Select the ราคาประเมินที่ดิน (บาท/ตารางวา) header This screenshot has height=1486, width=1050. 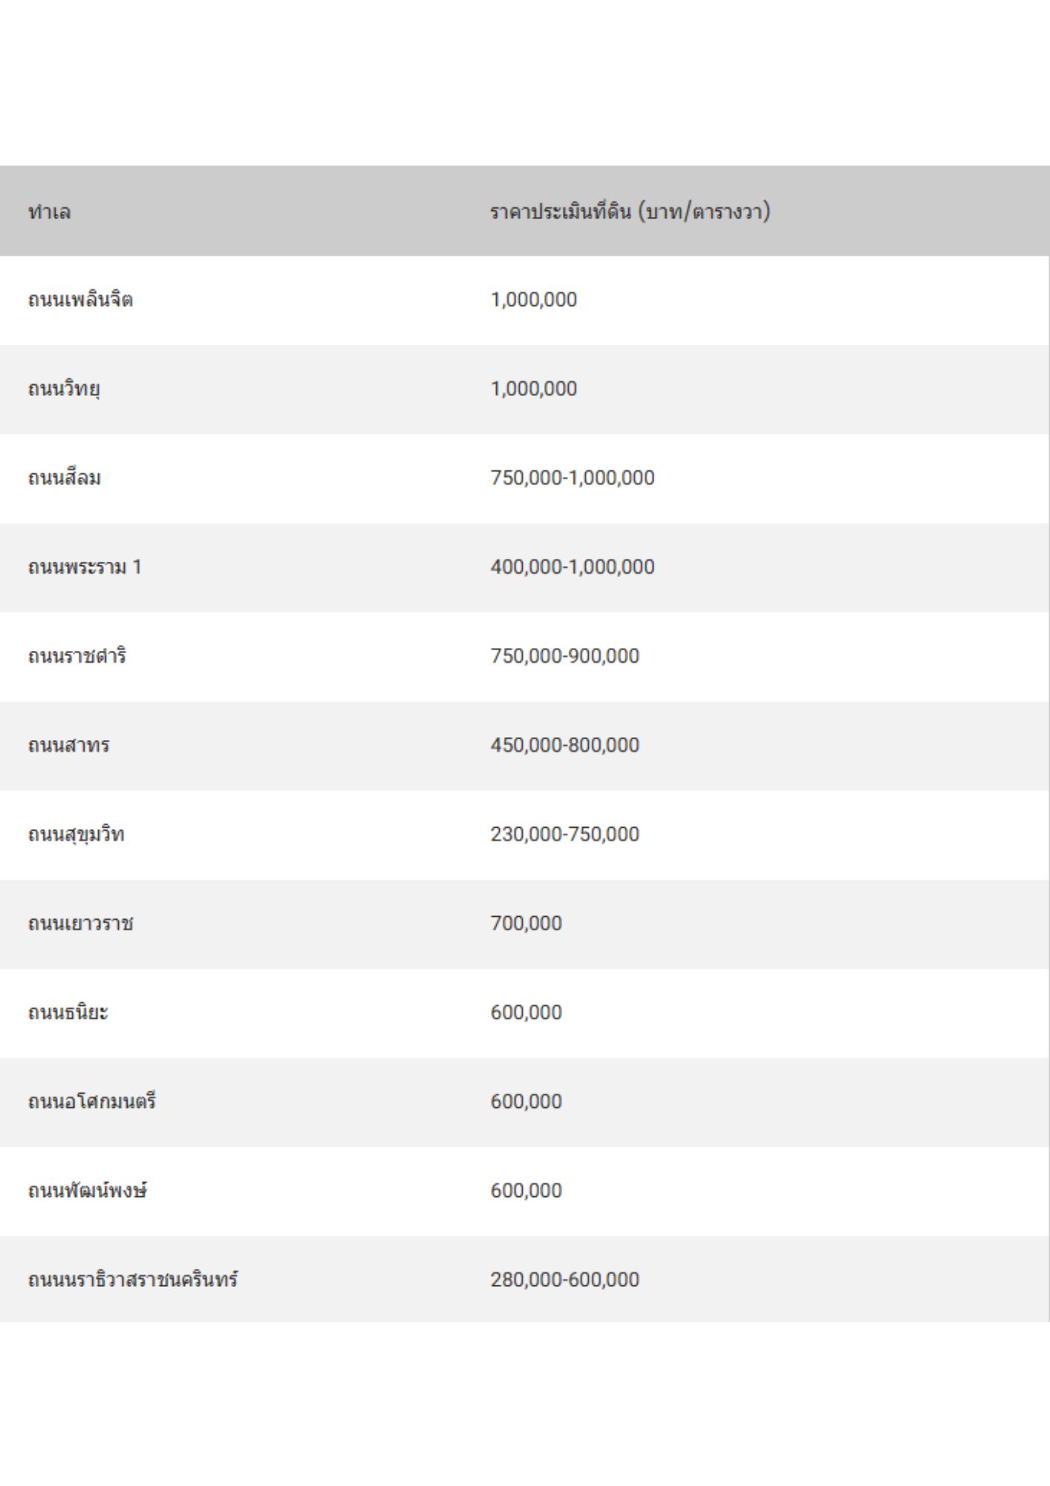click(x=630, y=212)
